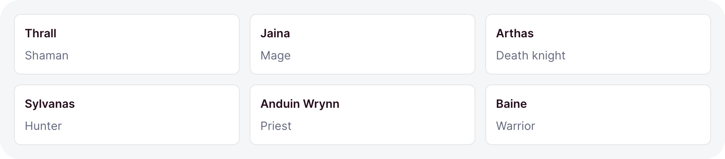Open the Anduin Wrynn card
725x159 pixels.
click(x=362, y=115)
